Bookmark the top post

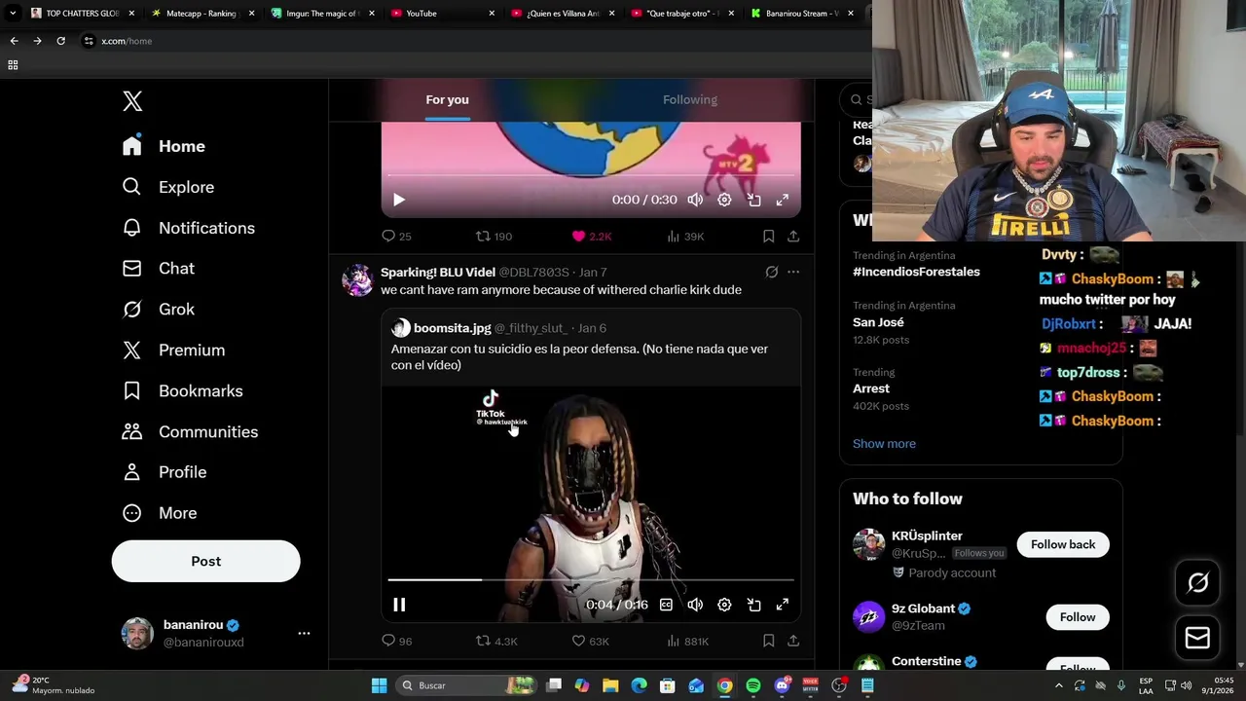pos(768,237)
